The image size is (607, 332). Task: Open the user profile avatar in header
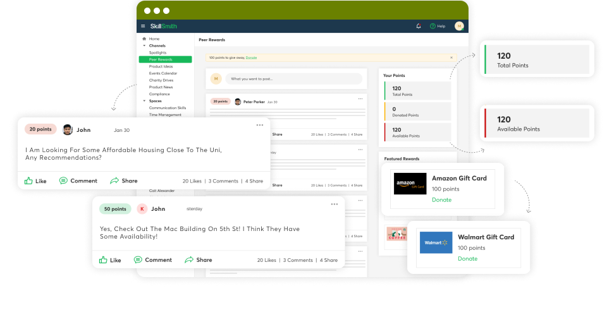tap(459, 26)
